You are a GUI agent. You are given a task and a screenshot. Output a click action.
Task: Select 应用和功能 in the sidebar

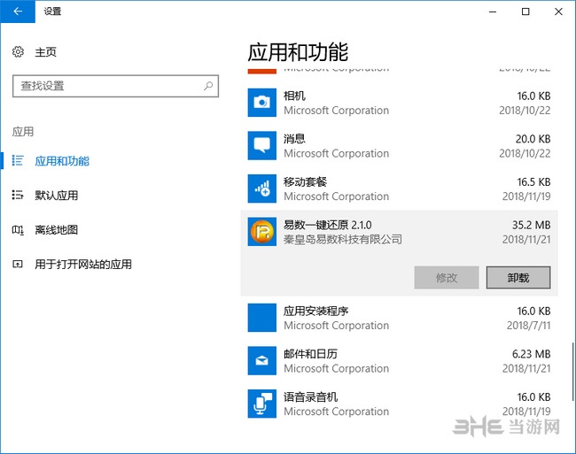click(62, 160)
